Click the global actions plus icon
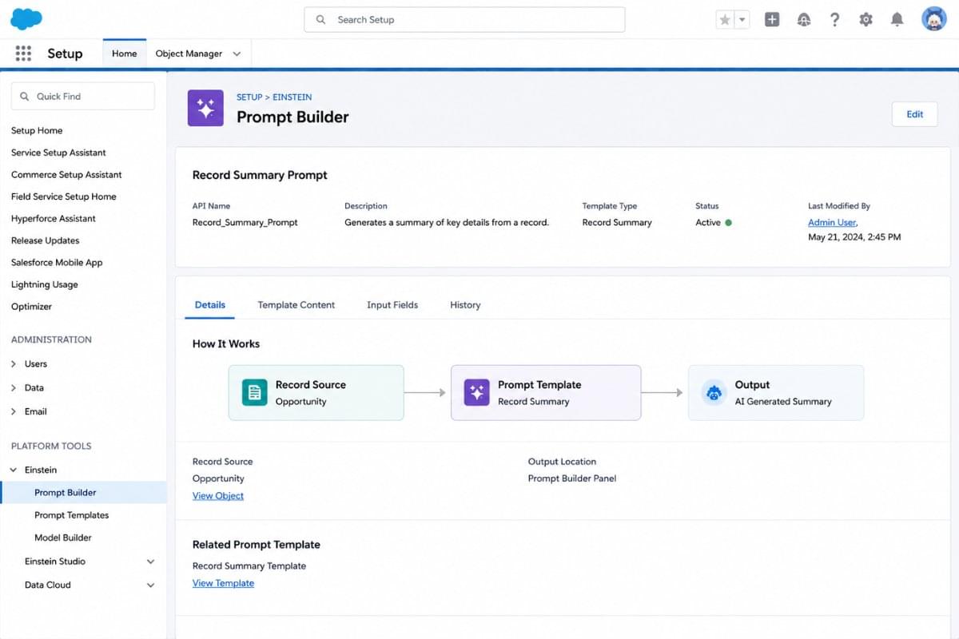The image size is (959, 639). 772,20
